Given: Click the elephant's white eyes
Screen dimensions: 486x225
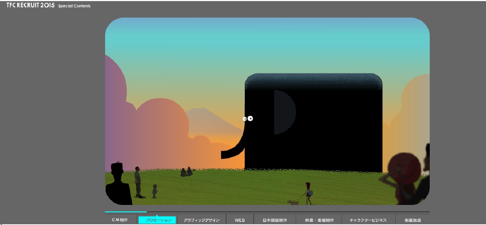Looking at the screenshot, I should point(248,119).
